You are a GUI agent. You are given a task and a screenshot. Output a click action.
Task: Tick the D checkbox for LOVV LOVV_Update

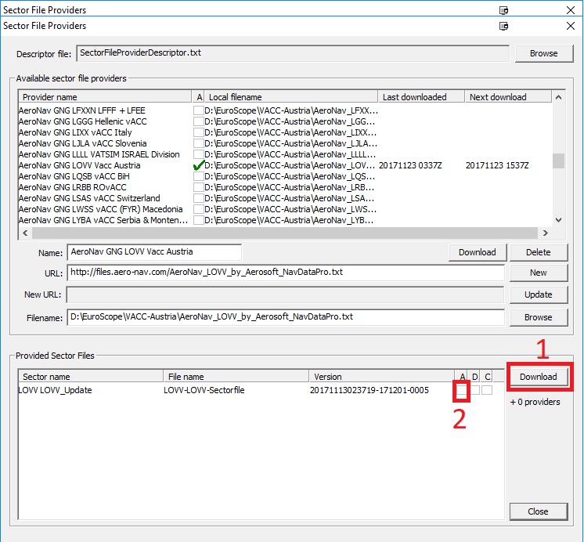coord(474,390)
